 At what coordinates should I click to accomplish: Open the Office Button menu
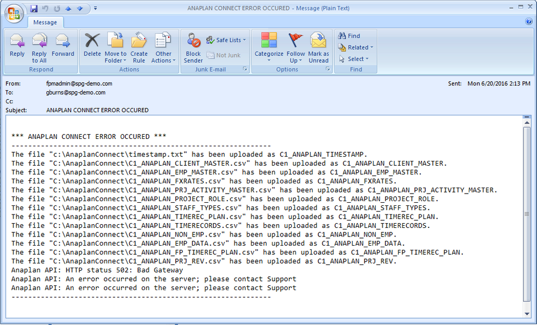pos(13,13)
